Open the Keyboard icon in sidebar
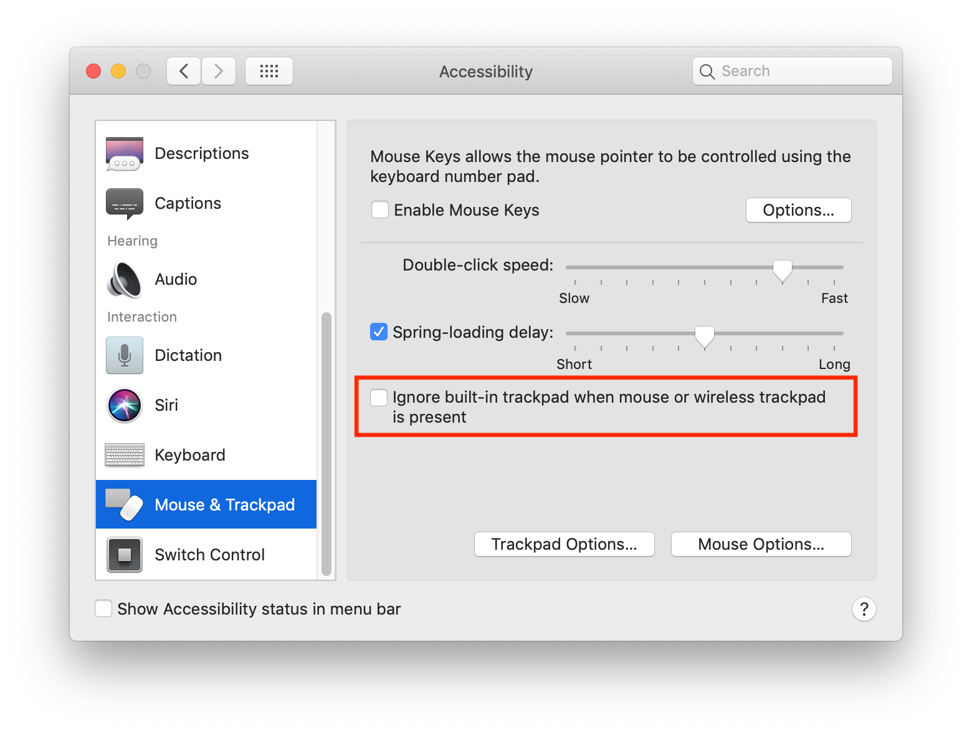 [125, 455]
